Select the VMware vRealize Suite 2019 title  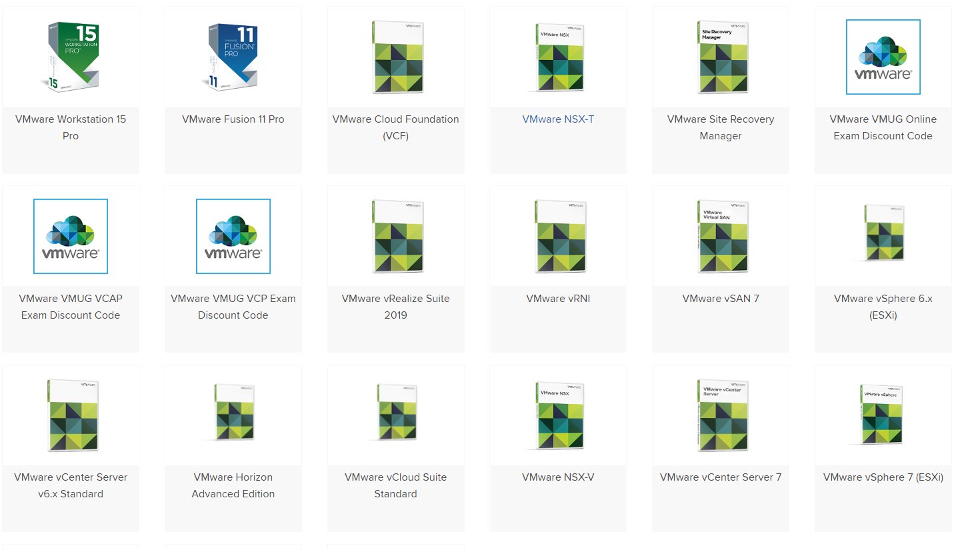pyautogui.click(x=395, y=307)
